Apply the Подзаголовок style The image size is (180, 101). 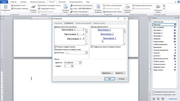[x=164, y=42]
